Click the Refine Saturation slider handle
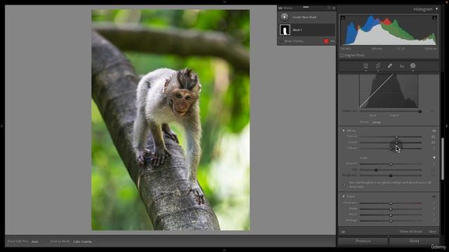The height and width of the screenshot is (252, 449). [x=420, y=111]
